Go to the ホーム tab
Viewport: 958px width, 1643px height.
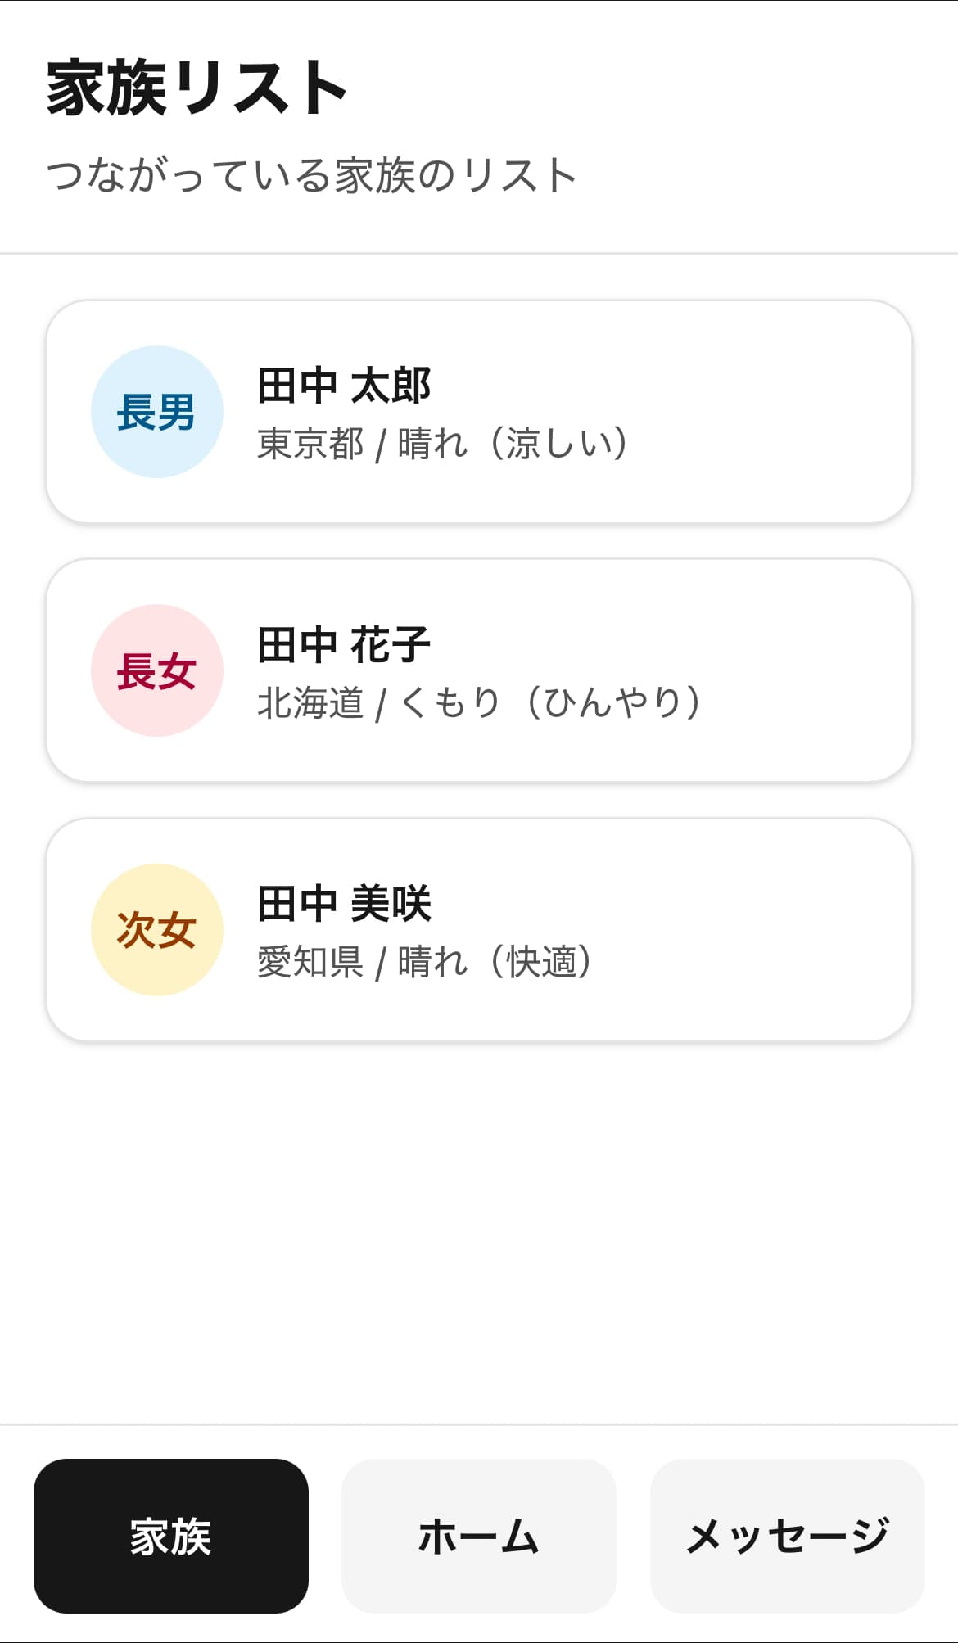pos(478,1536)
